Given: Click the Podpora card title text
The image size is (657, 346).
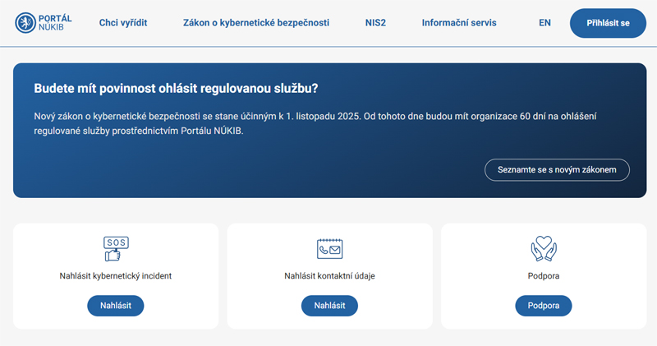Looking at the screenshot, I should click(544, 276).
